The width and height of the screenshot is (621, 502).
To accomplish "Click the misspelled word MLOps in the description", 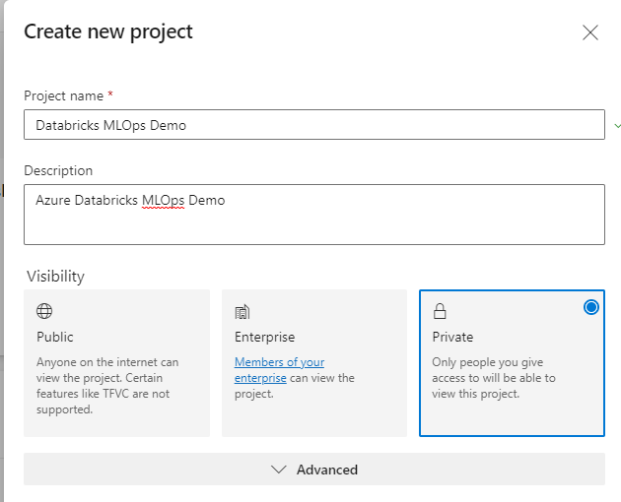I will (164, 200).
